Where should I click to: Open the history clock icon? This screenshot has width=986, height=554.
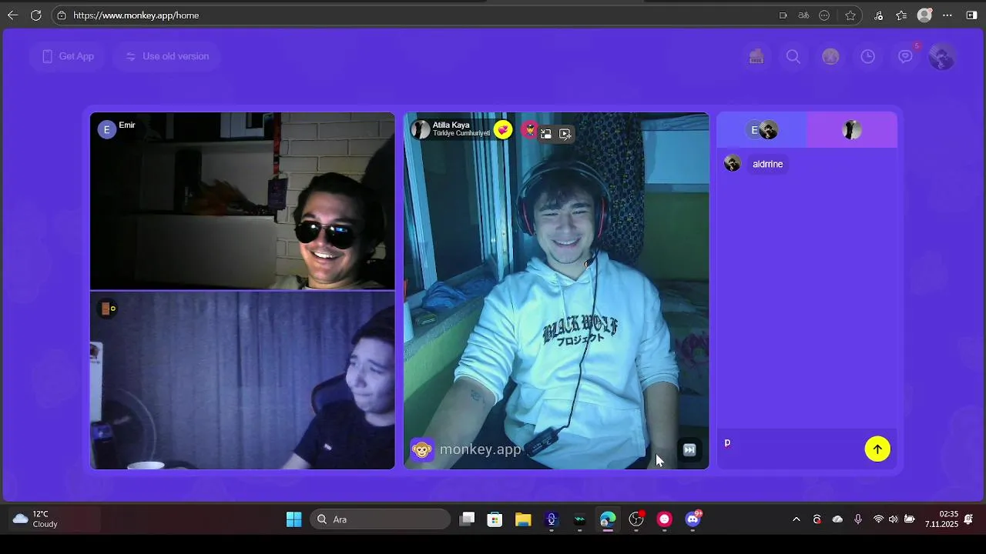coord(868,57)
